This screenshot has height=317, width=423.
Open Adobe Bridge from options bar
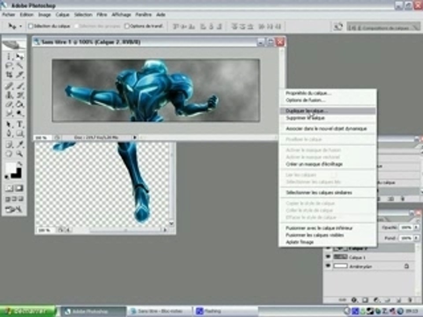coord(338,26)
